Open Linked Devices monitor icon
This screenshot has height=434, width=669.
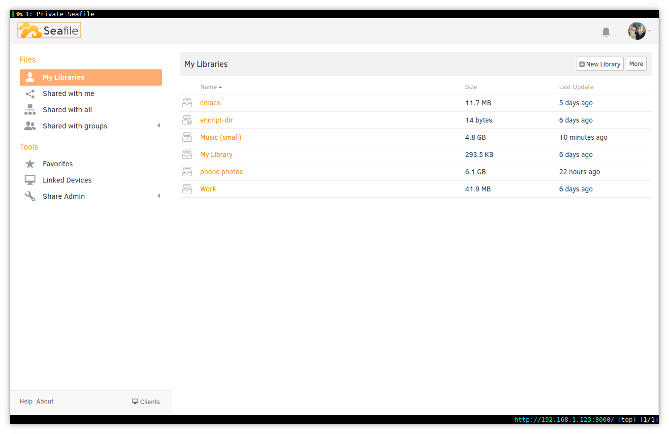coord(30,180)
